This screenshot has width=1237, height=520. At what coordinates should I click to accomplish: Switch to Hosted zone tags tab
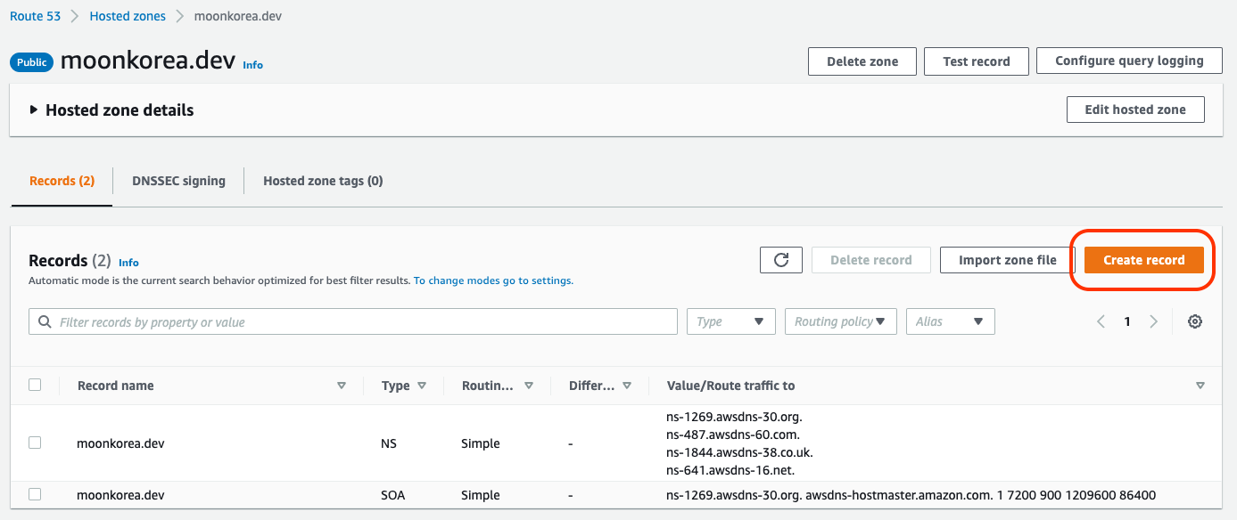click(323, 181)
